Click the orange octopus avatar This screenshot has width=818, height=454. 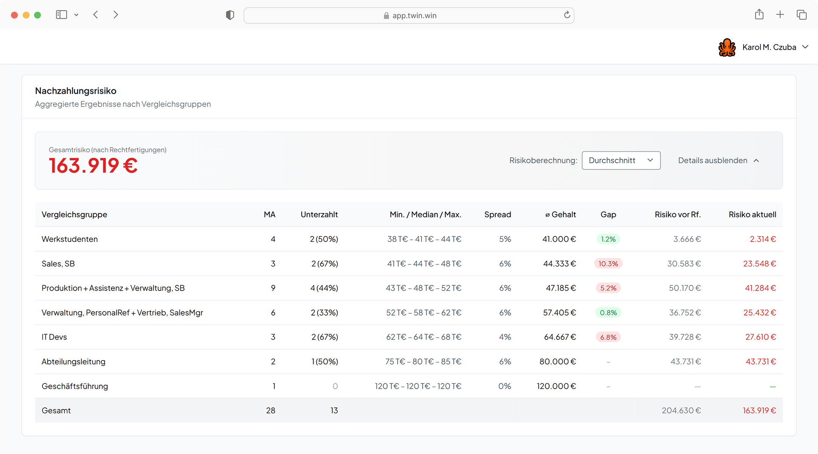(x=727, y=47)
